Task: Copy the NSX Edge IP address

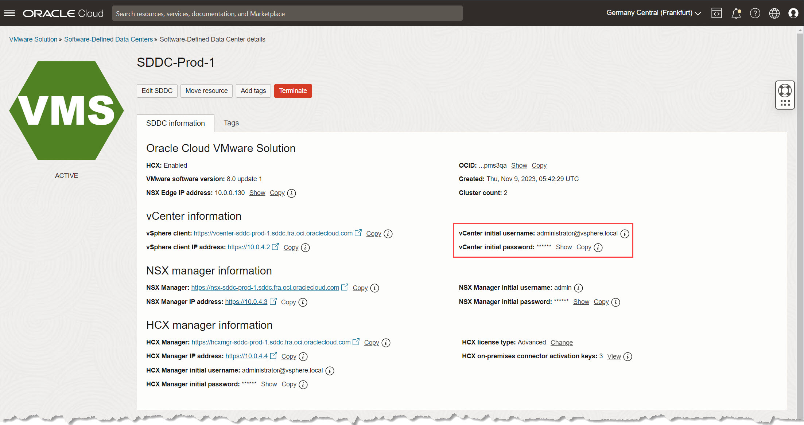Action: click(x=277, y=193)
